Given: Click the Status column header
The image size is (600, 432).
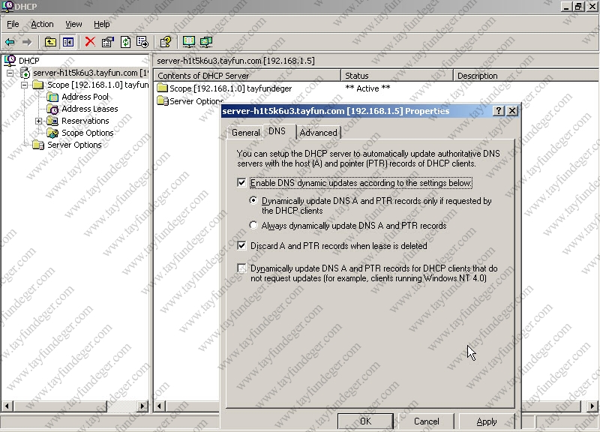Looking at the screenshot, I should pyautogui.click(x=397, y=76).
